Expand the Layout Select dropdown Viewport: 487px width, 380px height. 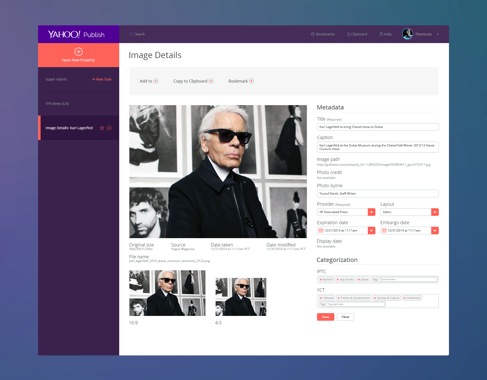coord(435,212)
